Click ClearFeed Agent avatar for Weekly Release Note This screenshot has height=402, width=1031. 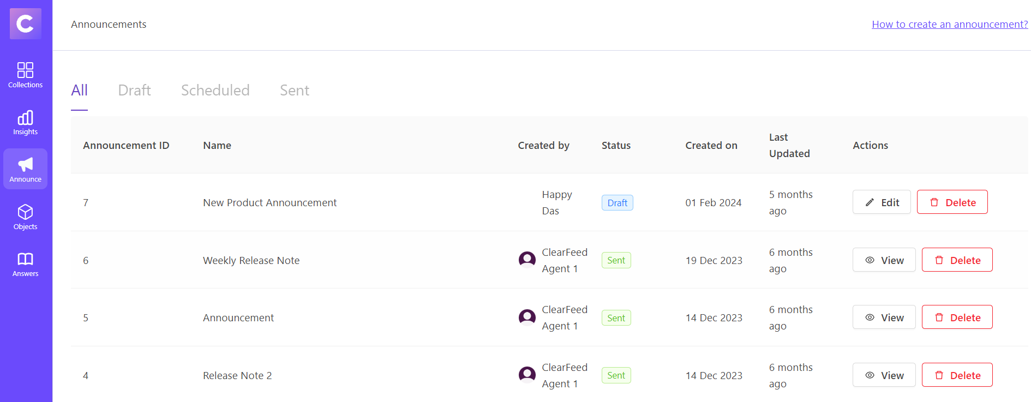[527, 260]
